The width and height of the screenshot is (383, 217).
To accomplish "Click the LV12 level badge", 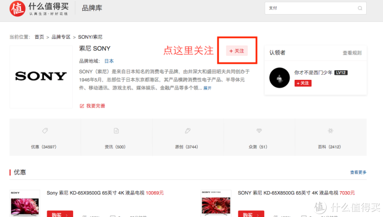I will tap(341, 73).
